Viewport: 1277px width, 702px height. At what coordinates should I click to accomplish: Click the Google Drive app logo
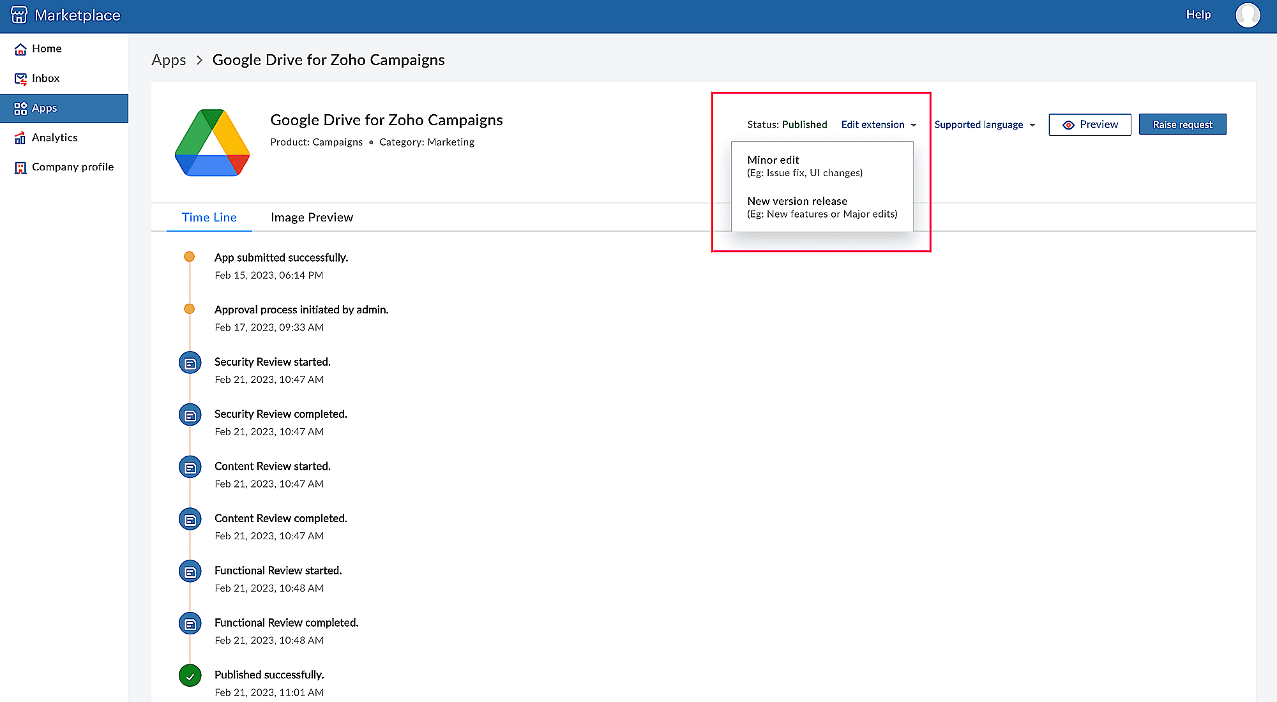coord(212,143)
